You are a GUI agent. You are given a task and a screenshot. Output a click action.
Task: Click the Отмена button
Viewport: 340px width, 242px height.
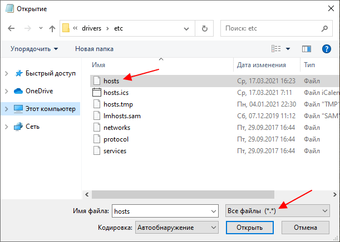pyautogui.click(x=305, y=228)
